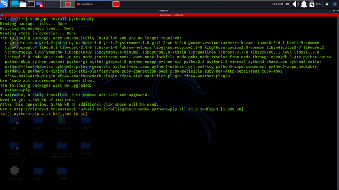339x190 pixels.
Task: Minimize the kali@kali terminal window
Action: pyautogui.click(x=329, y=11)
